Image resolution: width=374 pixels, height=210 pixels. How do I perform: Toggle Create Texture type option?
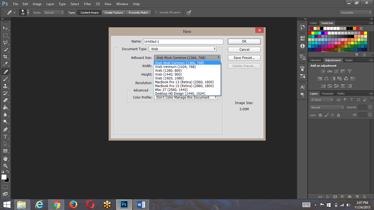(114, 12)
